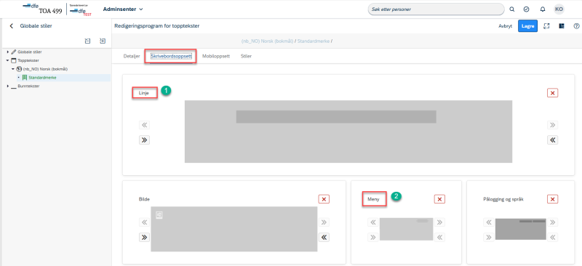Open the Adminsenter dropdown menu
582x266 pixels.
[123, 9]
